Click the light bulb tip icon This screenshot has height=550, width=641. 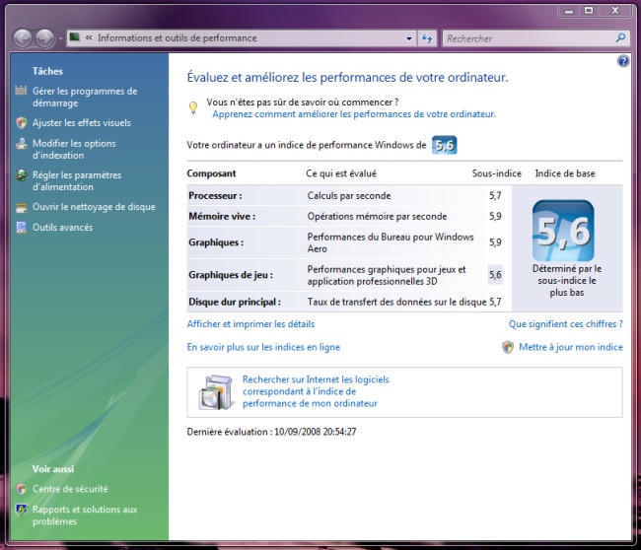pos(193,107)
